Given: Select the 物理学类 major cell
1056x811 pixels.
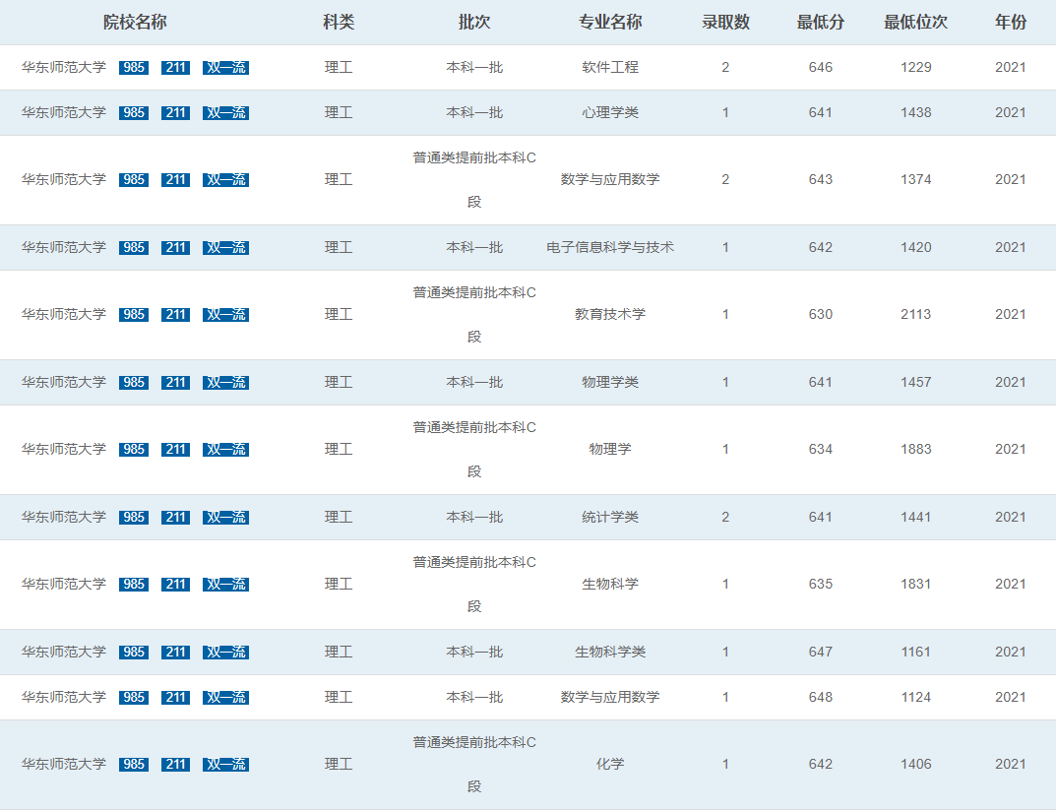Looking at the screenshot, I should 610,382.
